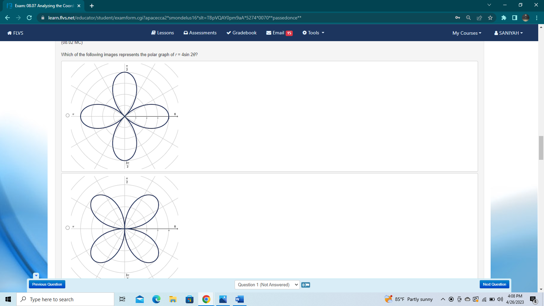Click the page vertical scrollbar thumb
Image resolution: width=544 pixels, height=306 pixels.
(x=541, y=148)
